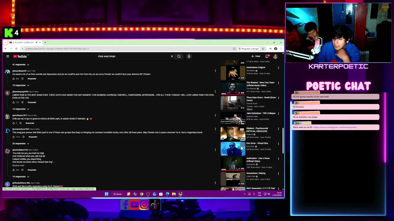Click the cast screen icon in address bar
394x221 pixels.
pyautogui.click(x=234, y=49)
